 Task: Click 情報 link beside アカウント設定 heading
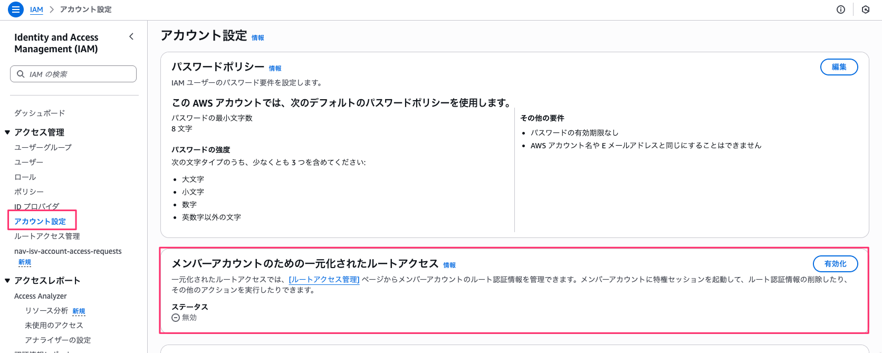click(257, 38)
